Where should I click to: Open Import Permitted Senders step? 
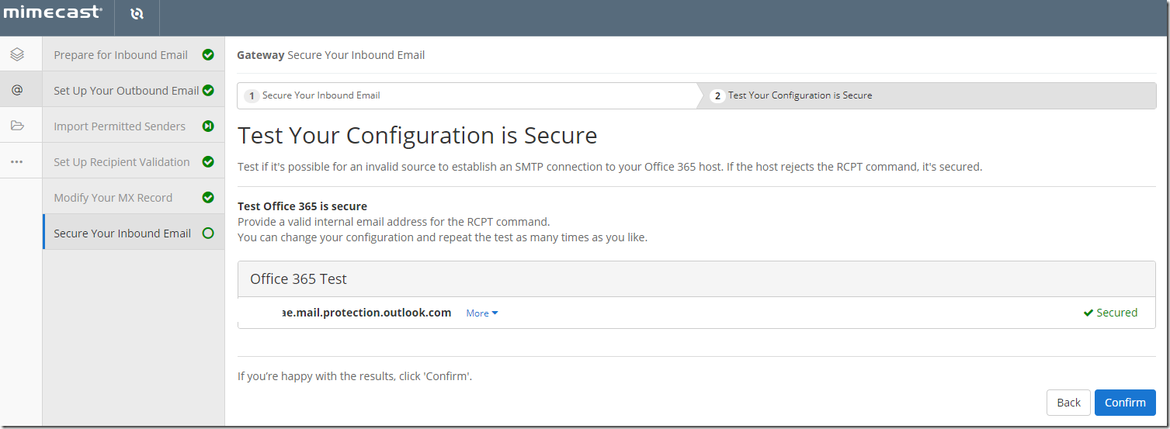point(134,126)
